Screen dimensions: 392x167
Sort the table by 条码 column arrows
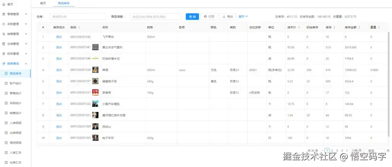[79, 28]
